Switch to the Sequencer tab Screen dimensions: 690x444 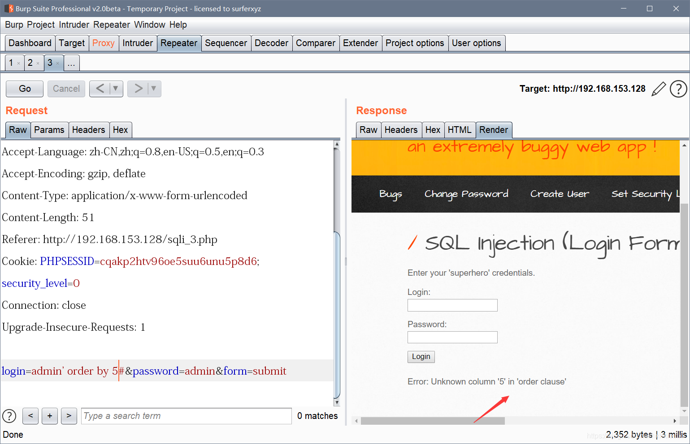pos(226,43)
